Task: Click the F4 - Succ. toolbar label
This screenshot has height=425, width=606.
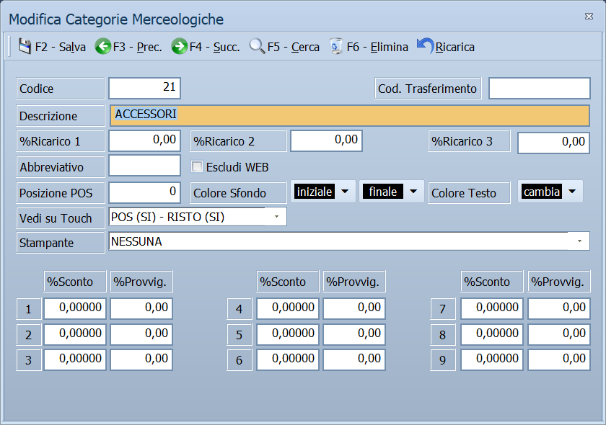Action: pyautogui.click(x=214, y=47)
